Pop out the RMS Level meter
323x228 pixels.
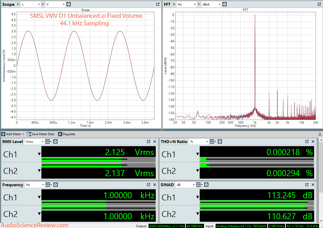(x=149, y=141)
